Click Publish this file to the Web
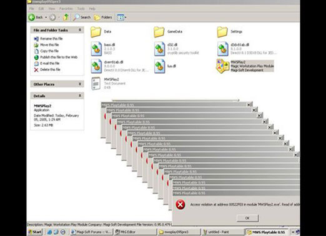 59,57
